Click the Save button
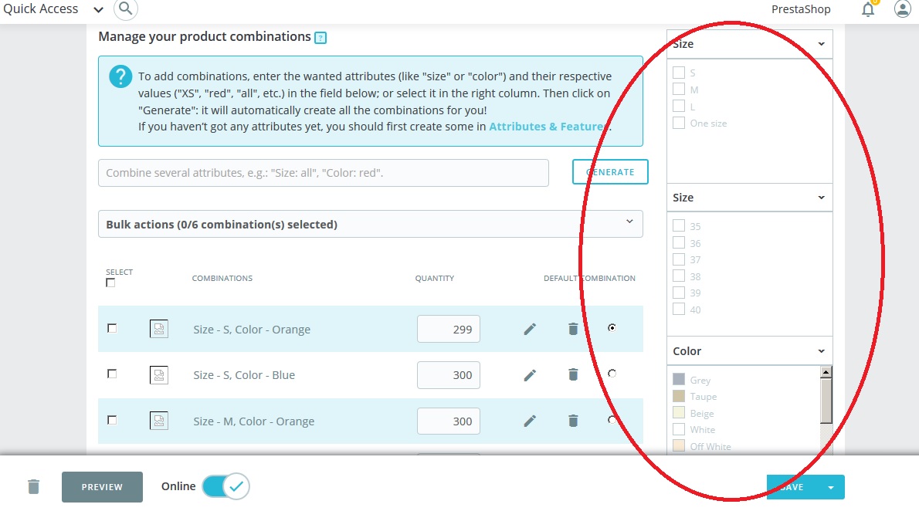The width and height of the screenshot is (919, 511). point(792,487)
